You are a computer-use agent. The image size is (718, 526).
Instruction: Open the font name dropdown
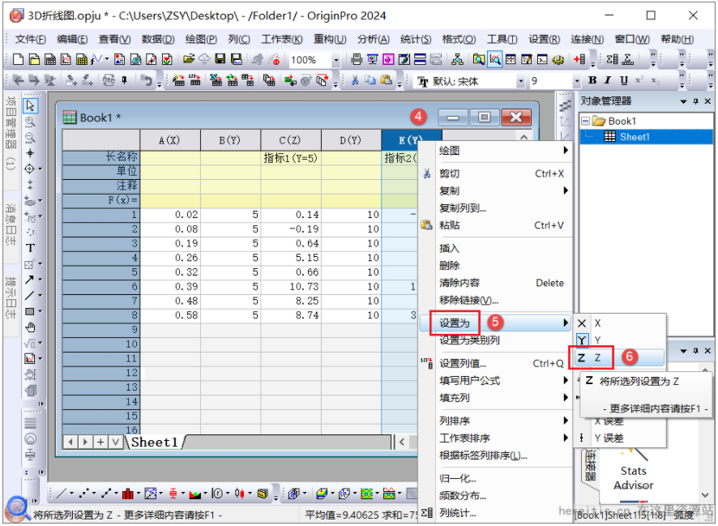pos(520,81)
